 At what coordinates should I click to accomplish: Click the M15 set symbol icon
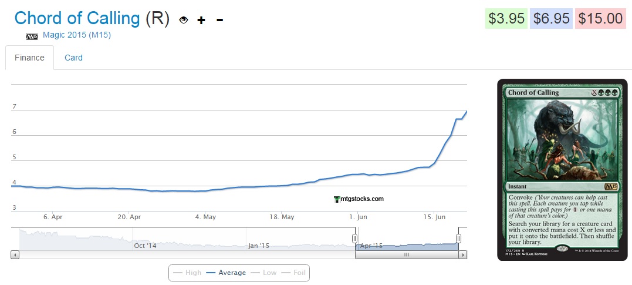(x=32, y=36)
